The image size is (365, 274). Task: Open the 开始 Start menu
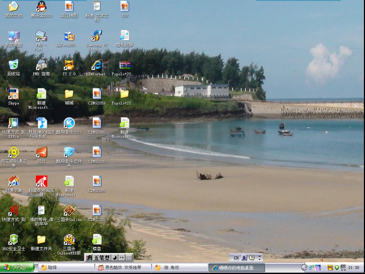(17, 268)
